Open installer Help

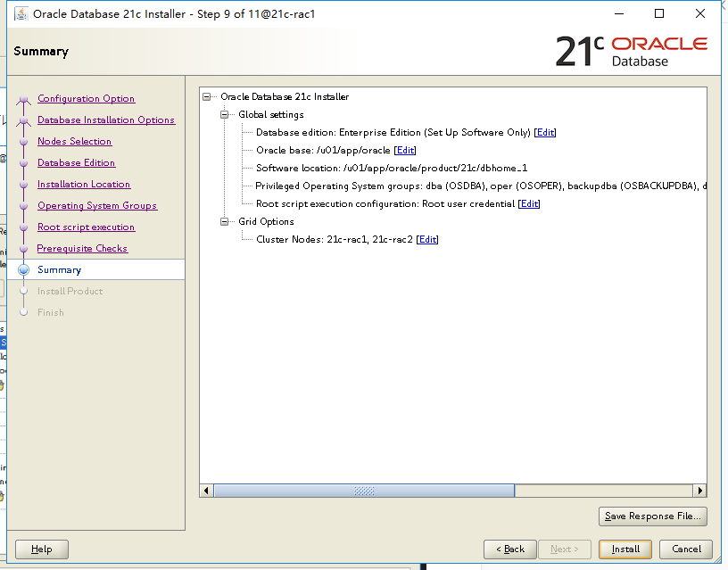tap(42, 549)
